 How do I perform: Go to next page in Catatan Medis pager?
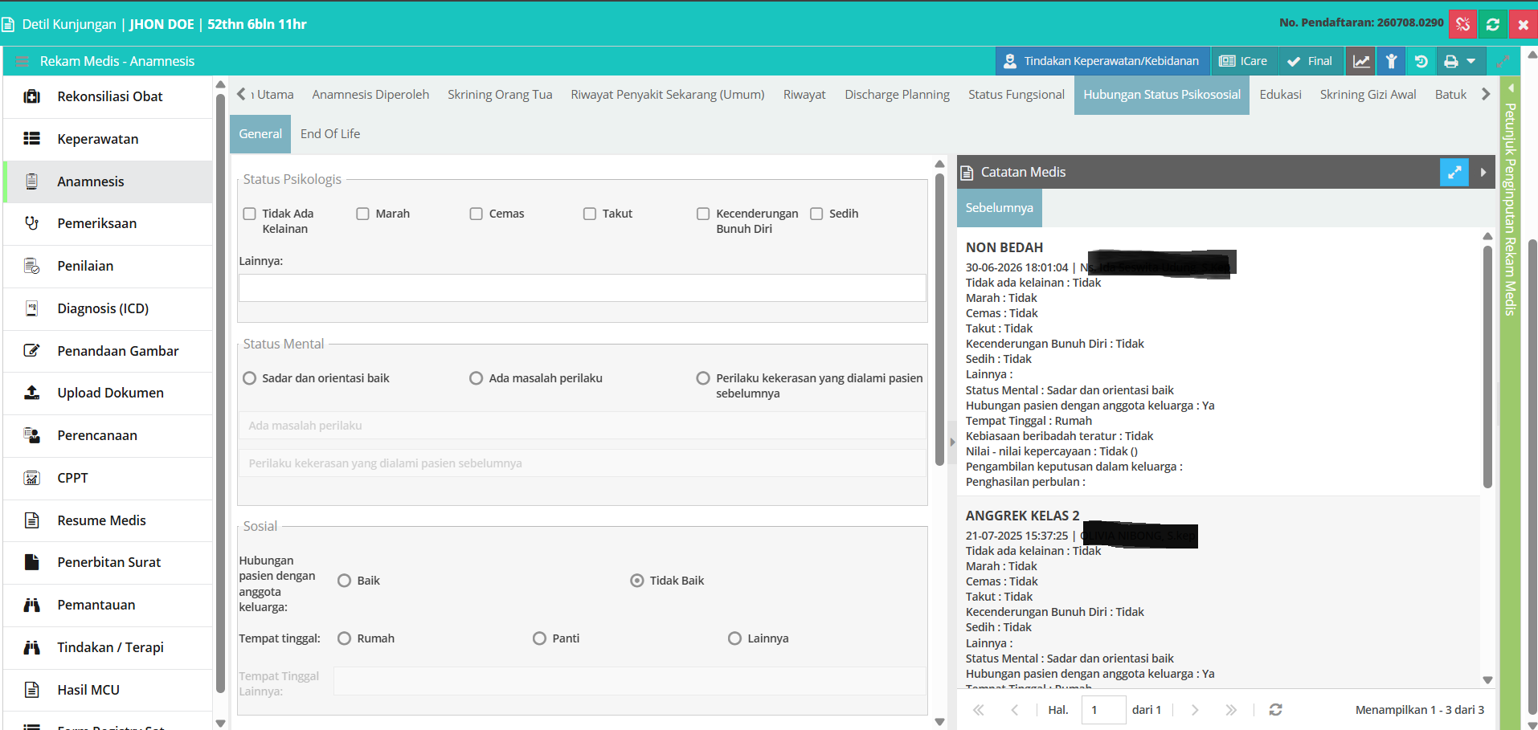click(1195, 710)
